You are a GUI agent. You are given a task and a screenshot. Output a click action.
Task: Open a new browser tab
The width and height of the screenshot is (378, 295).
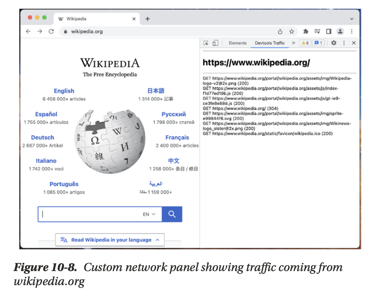tap(147, 19)
